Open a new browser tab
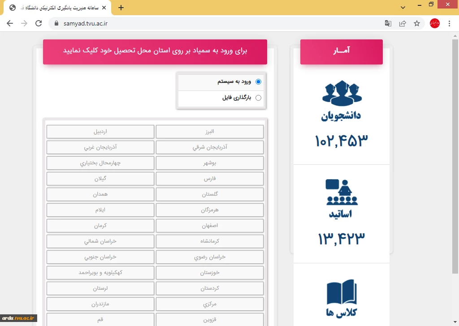 (121, 8)
